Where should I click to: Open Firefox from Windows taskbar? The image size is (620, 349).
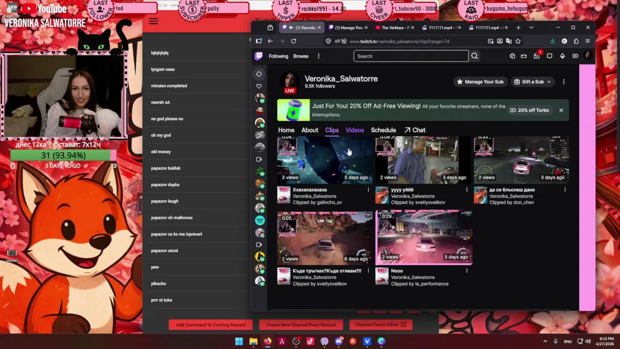[x=267, y=341]
